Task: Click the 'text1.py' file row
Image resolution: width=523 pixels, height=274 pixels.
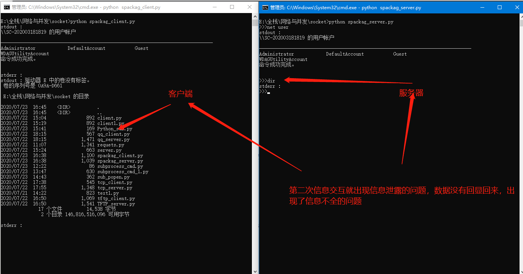Action: (60, 193)
